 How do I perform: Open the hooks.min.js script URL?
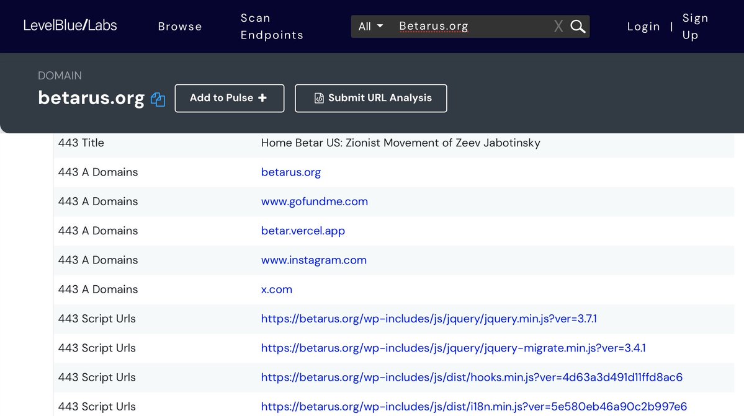click(x=472, y=377)
